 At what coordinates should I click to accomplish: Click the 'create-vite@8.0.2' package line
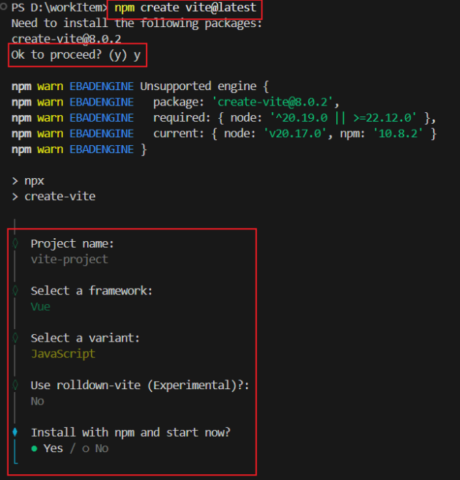click(x=67, y=39)
